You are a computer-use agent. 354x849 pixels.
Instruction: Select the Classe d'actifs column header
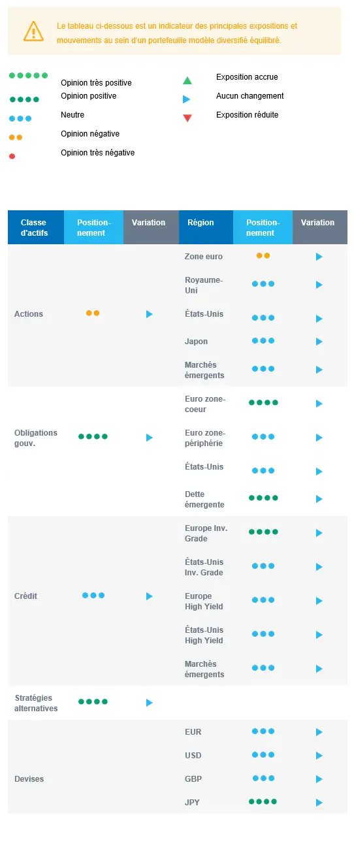coord(36,227)
